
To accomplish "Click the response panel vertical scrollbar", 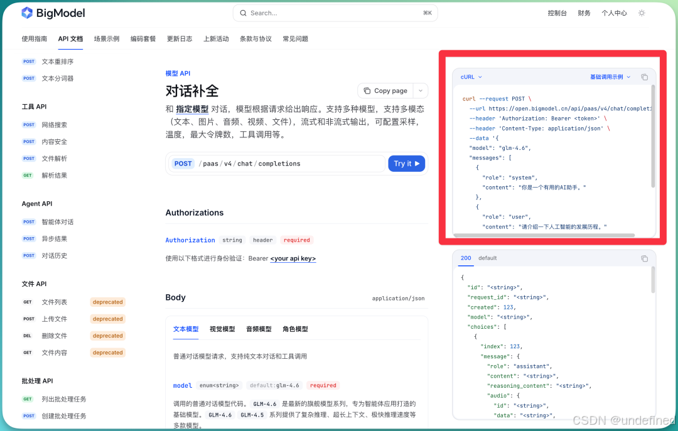I will [x=653, y=280].
